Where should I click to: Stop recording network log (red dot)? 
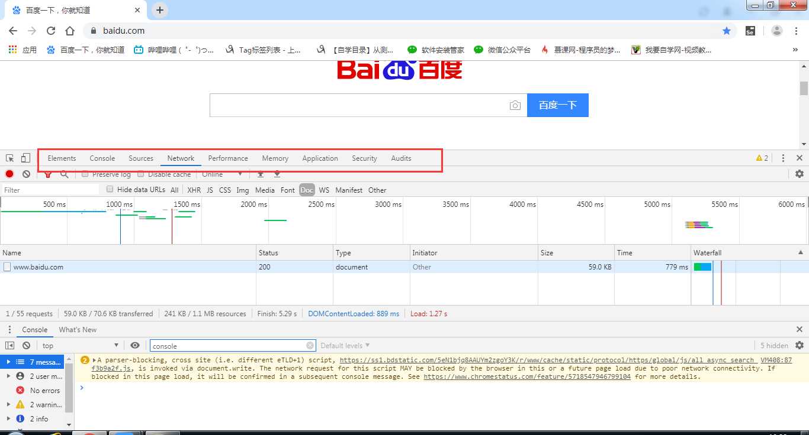(9, 174)
